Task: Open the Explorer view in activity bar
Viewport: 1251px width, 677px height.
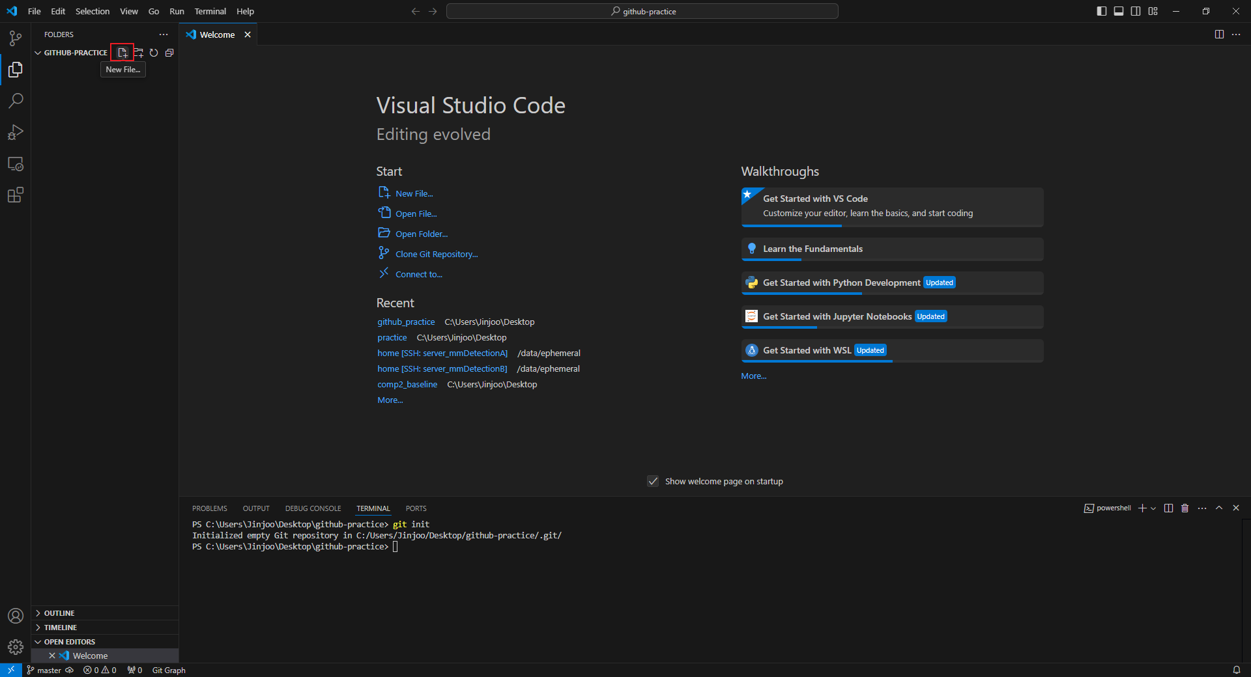Action: click(16, 70)
